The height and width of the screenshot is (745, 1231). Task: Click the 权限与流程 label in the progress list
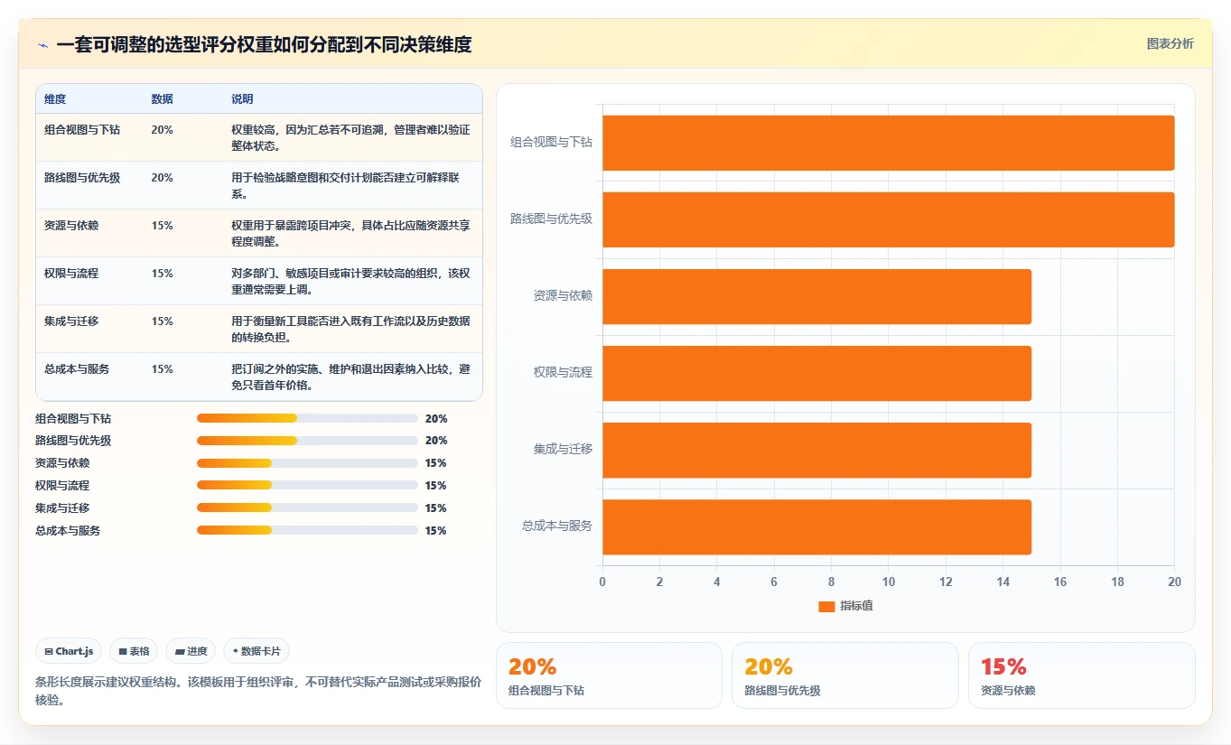(62, 486)
